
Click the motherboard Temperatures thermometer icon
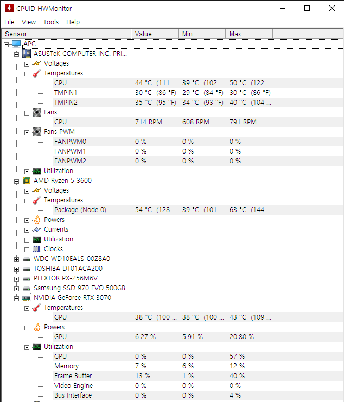coord(37,73)
